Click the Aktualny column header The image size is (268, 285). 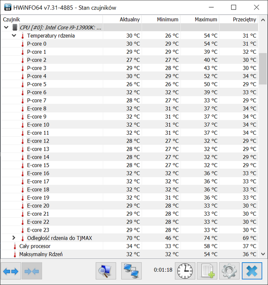[x=122, y=20]
